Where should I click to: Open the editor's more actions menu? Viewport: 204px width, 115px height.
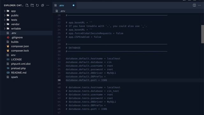[200, 5]
